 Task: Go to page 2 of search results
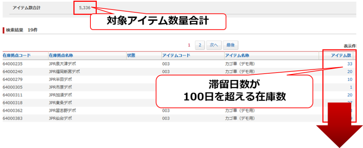pos(200,45)
